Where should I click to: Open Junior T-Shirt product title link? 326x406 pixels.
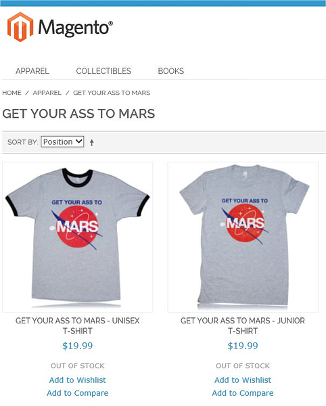pos(243,325)
